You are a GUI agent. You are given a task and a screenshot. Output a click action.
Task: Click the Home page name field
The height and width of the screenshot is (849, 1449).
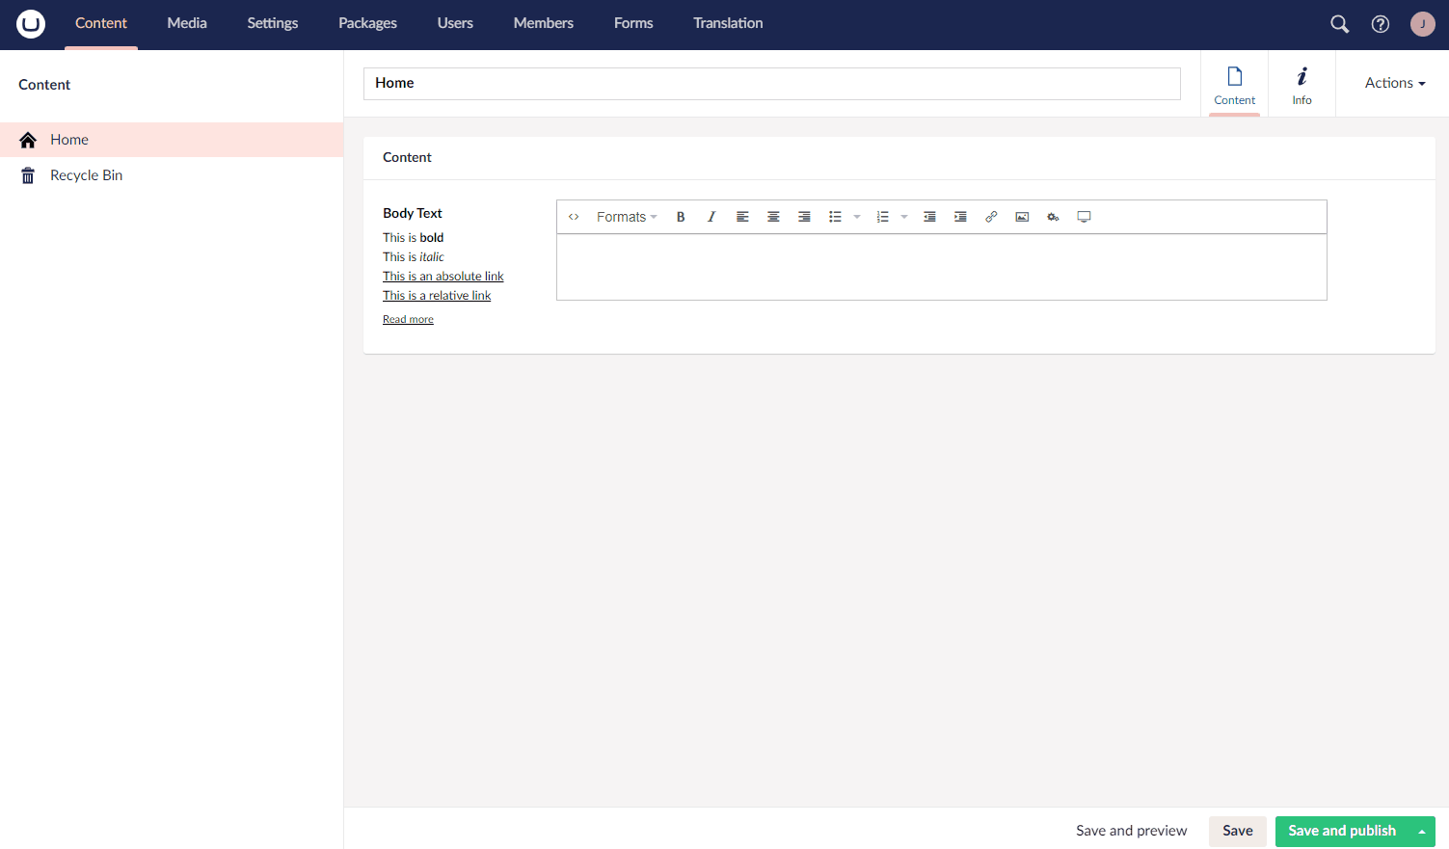[771, 84]
